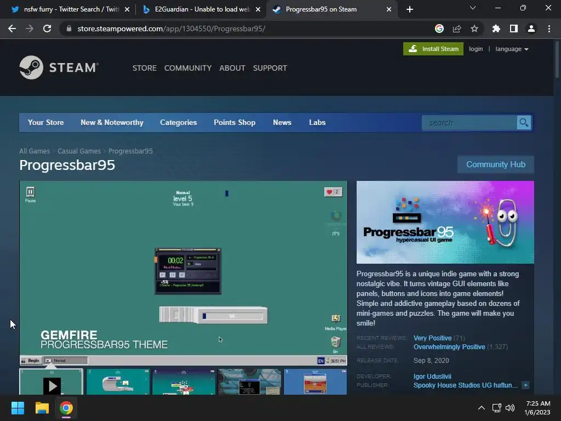561x421 pixels.
Task: Play the first video thumbnail
Action: coord(51,382)
